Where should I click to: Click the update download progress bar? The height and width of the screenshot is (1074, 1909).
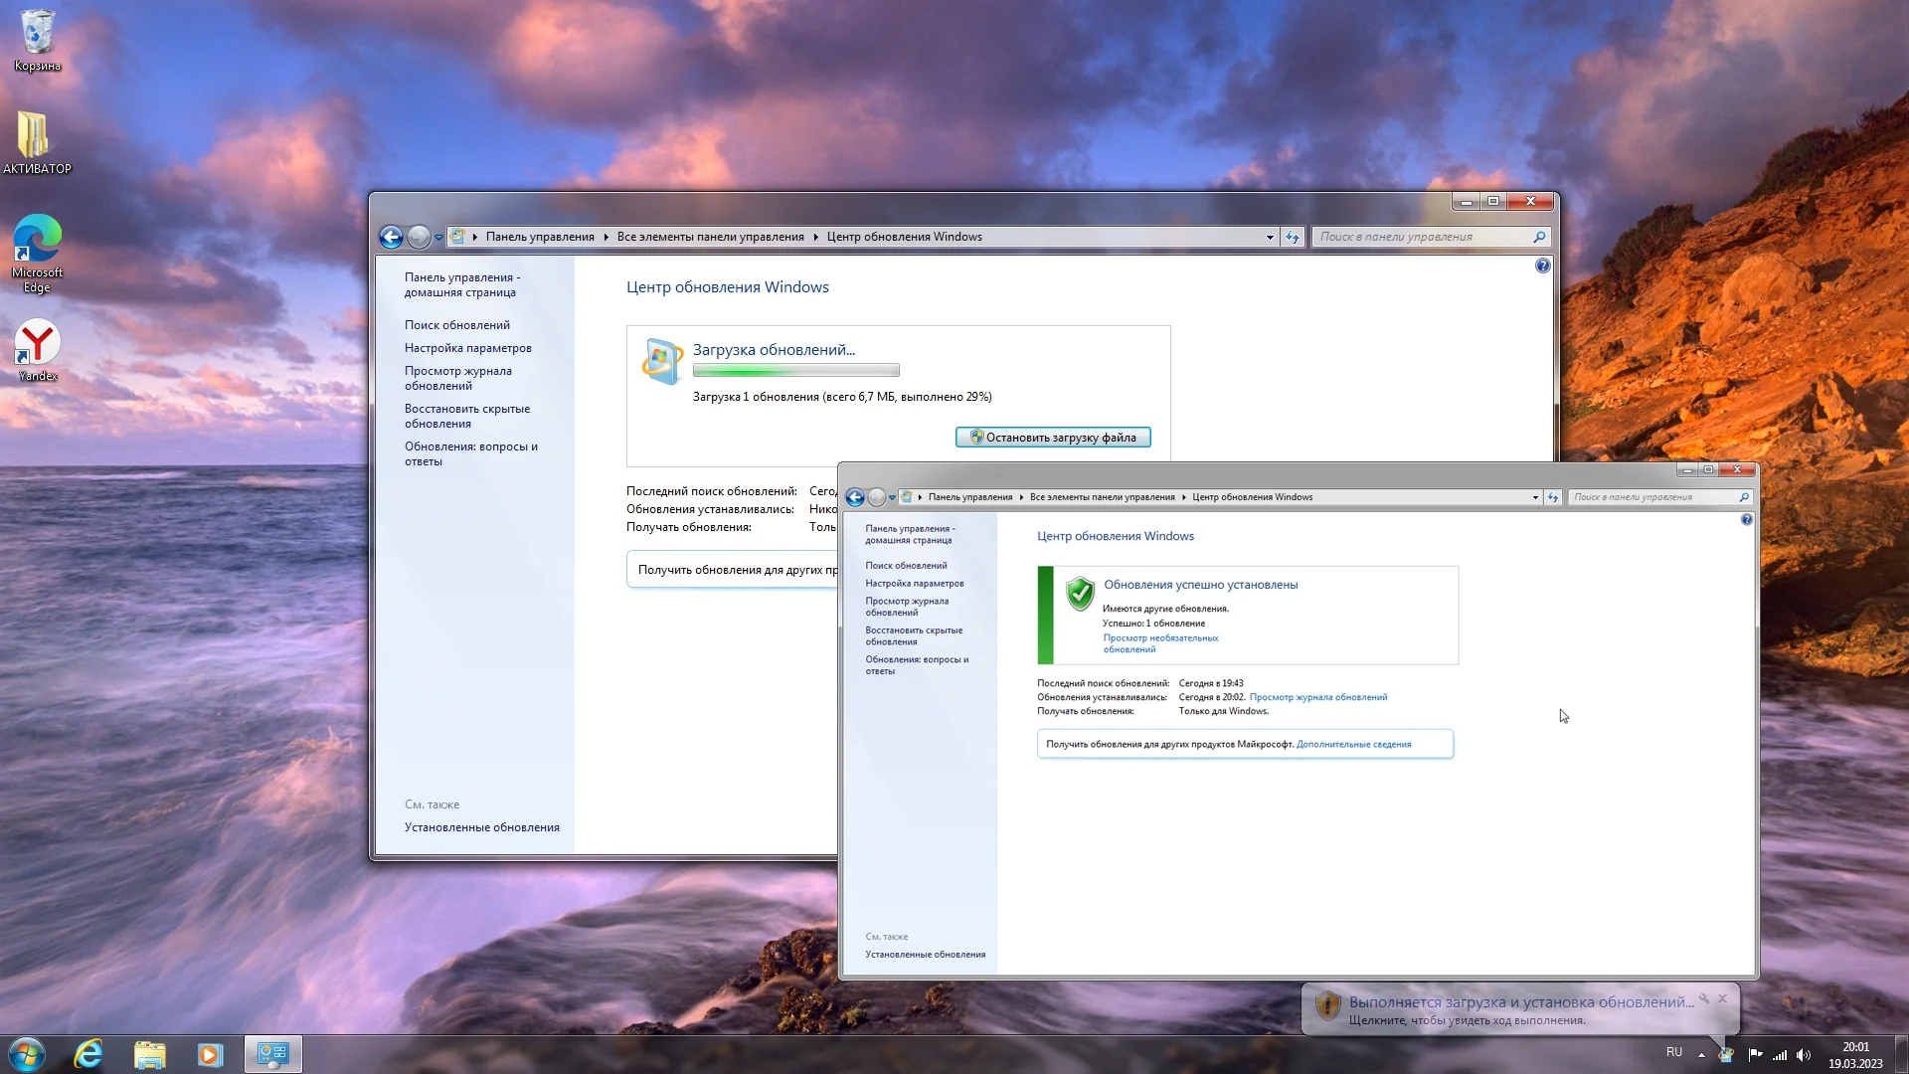pos(795,371)
